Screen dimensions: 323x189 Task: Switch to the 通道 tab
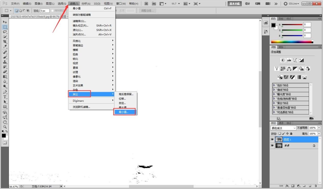[281, 123]
